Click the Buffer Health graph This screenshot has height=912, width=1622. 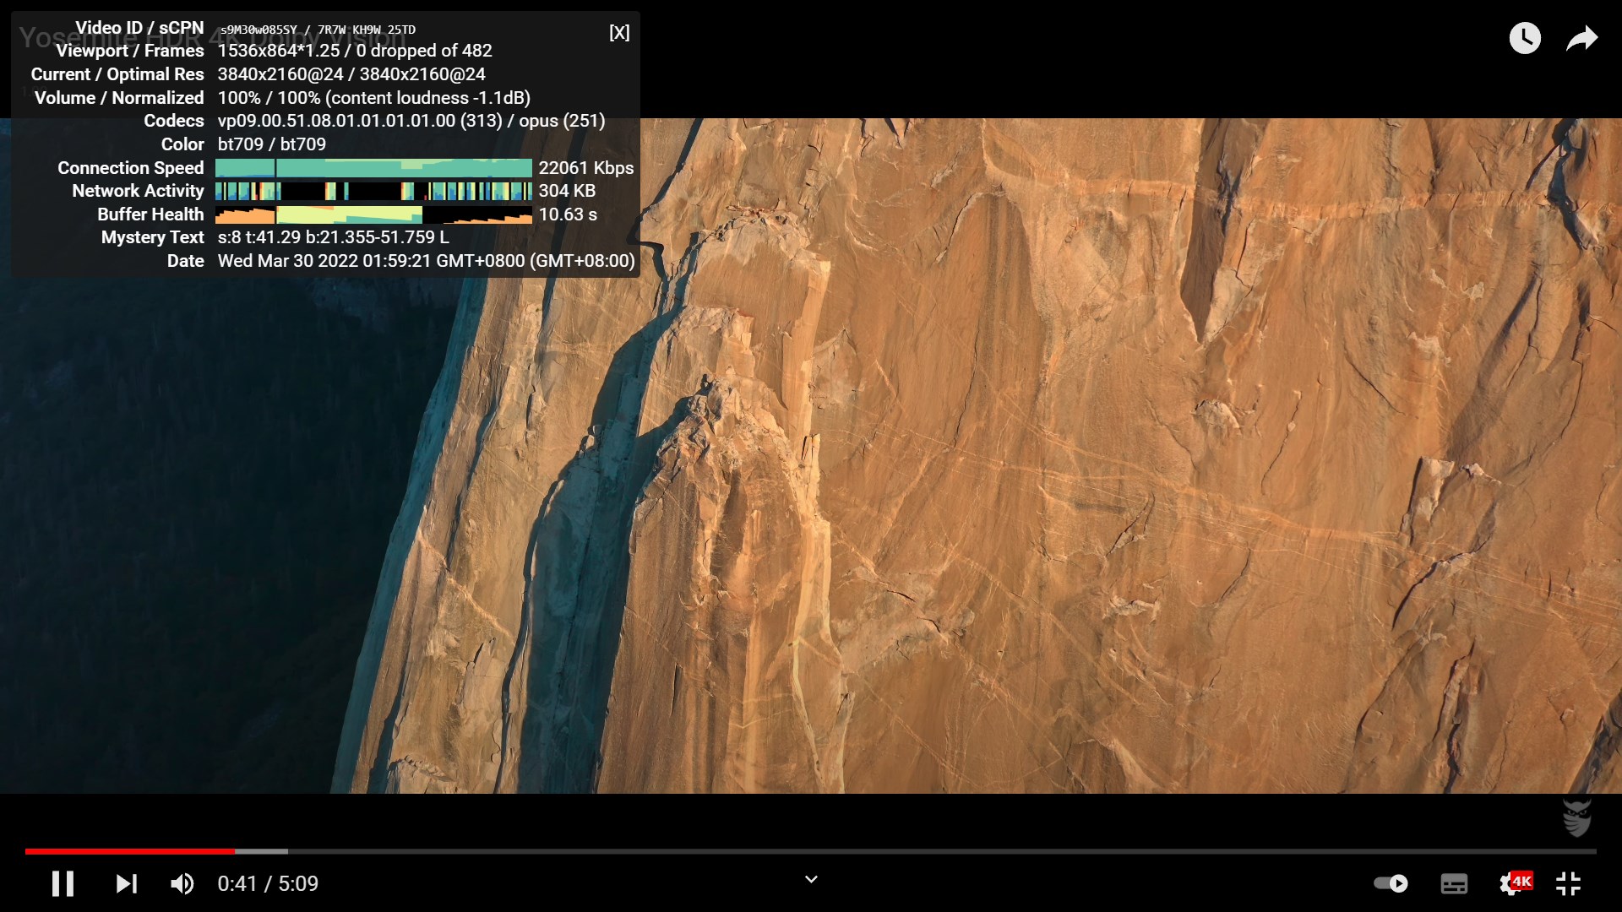[x=373, y=214]
